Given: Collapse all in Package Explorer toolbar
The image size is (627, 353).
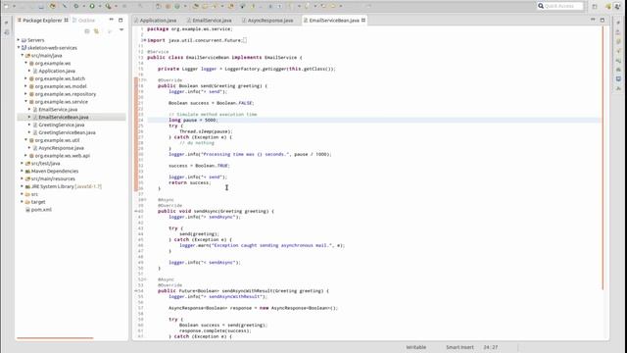Looking at the screenshot, I should [x=87, y=30].
